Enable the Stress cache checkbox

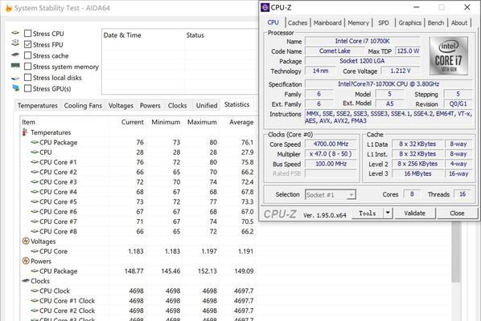coord(27,55)
